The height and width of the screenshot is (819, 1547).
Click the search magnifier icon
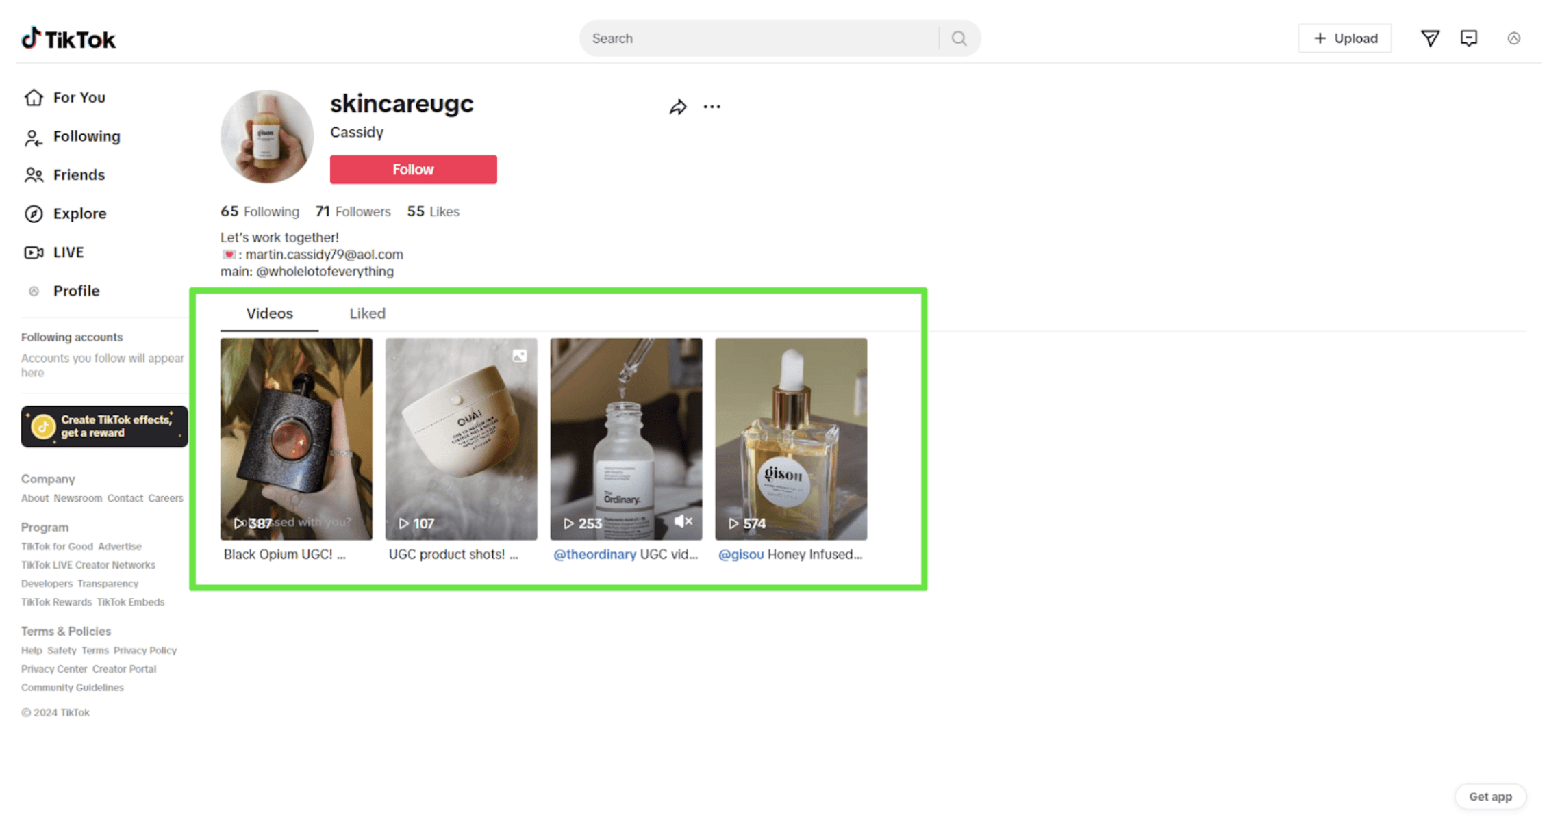[x=959, y=38]
